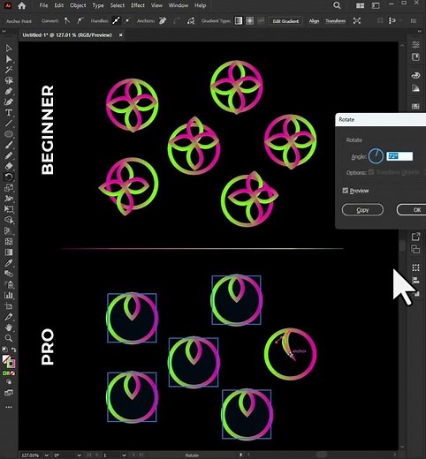This screenshot has width=426, height=459.
Task: Open the Type menu
Action: [98, 5]
